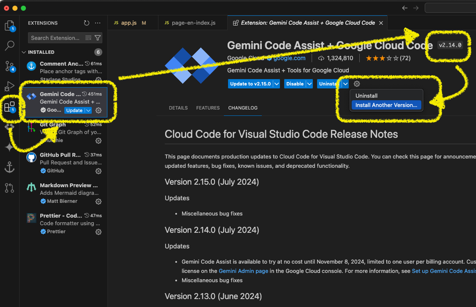Click the title bar command search box

point(450,8)
